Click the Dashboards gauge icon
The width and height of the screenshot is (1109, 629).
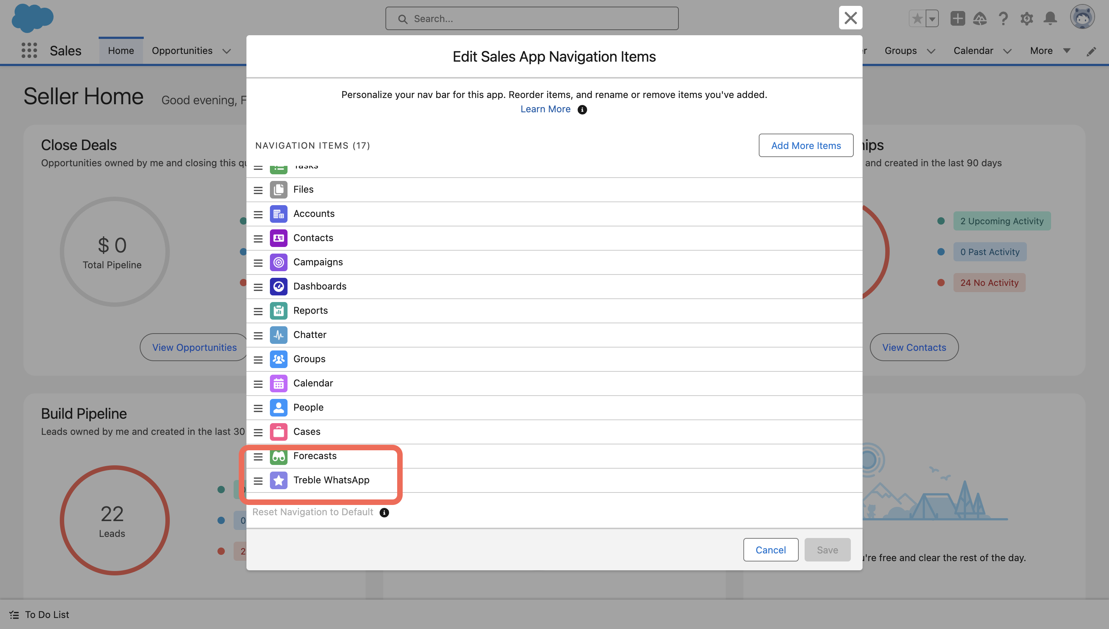[x=278, y=286]
